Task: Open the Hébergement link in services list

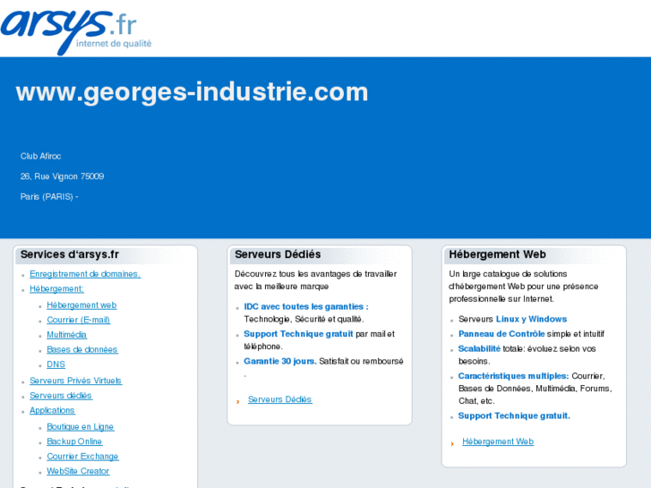Action: (56, 289)
